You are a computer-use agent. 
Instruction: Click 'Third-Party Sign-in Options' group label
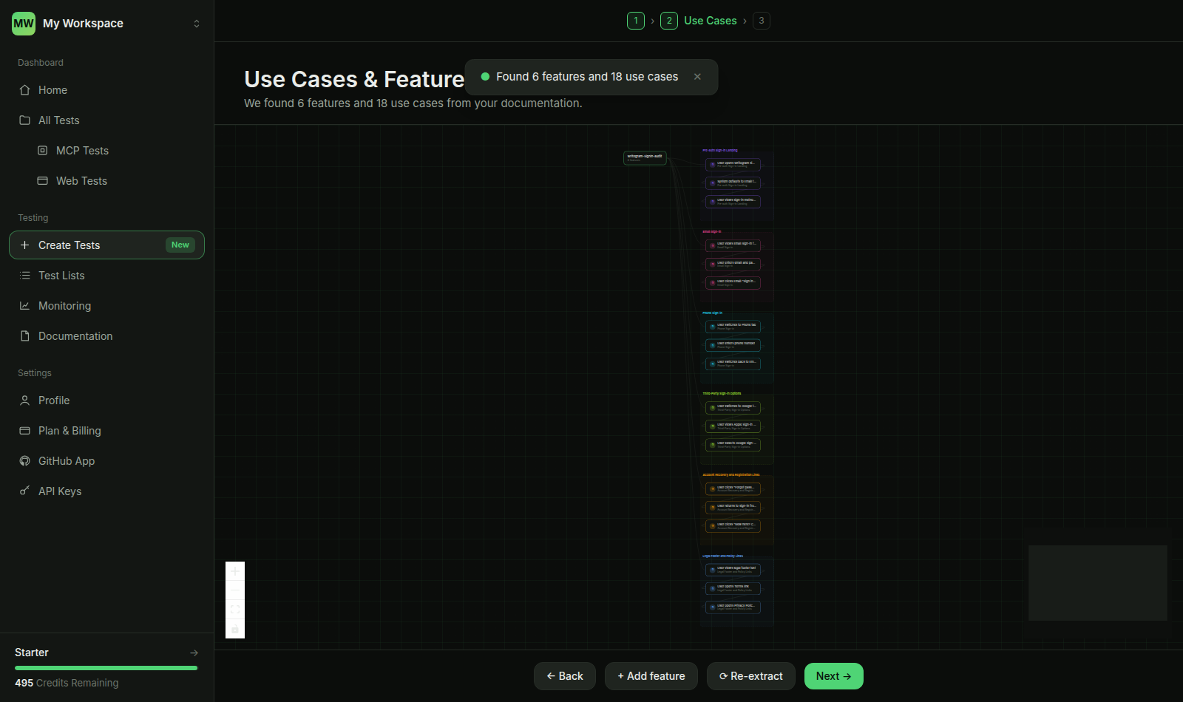(x=722, y=394)
